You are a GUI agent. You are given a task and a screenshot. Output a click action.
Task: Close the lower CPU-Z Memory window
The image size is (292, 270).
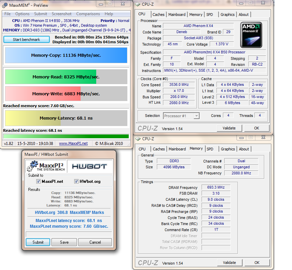coord(263,138)
